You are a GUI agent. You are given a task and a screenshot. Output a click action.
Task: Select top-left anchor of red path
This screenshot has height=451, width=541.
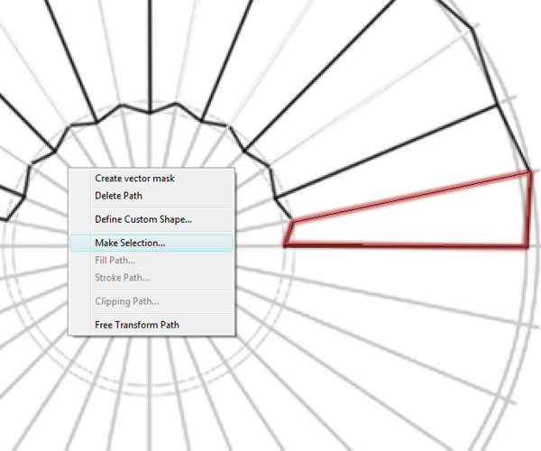coord(293,221)
